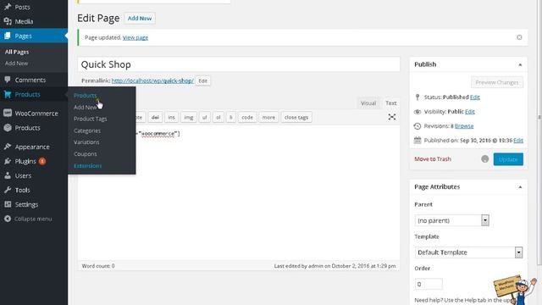Viewport: 542px width, 305px height.
Task: Insert del tag from toolbar
Action: [x=155, y=118]
